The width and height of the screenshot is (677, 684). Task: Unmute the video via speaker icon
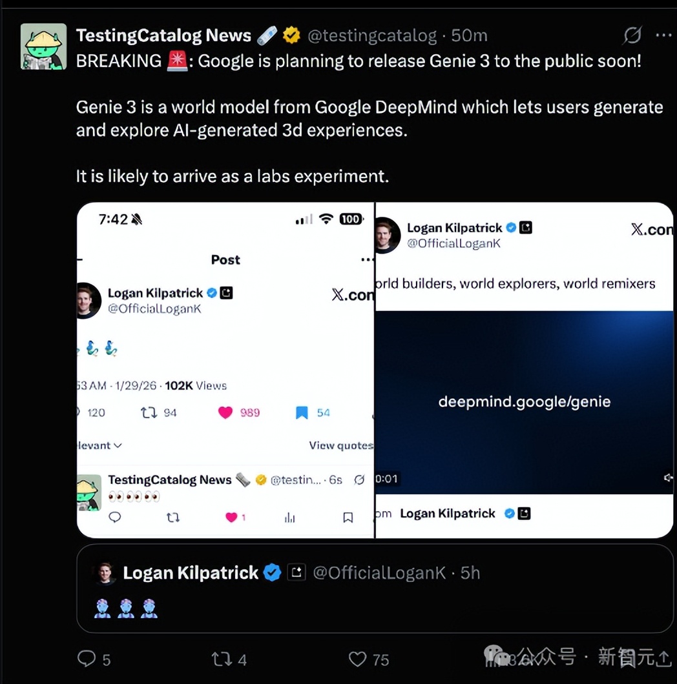pyautogui.click(x=667, y=478)
